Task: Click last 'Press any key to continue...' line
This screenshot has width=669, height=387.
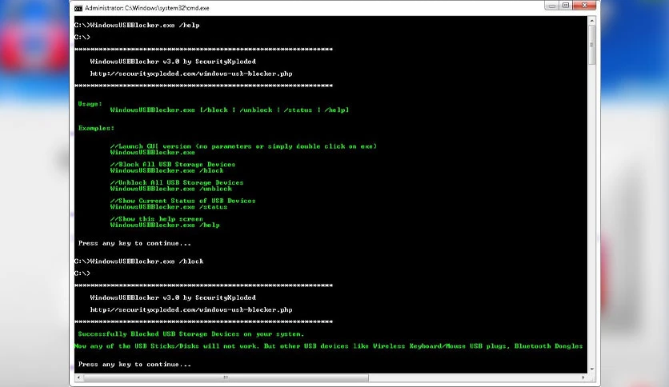Action: click(x=134, y=365)
